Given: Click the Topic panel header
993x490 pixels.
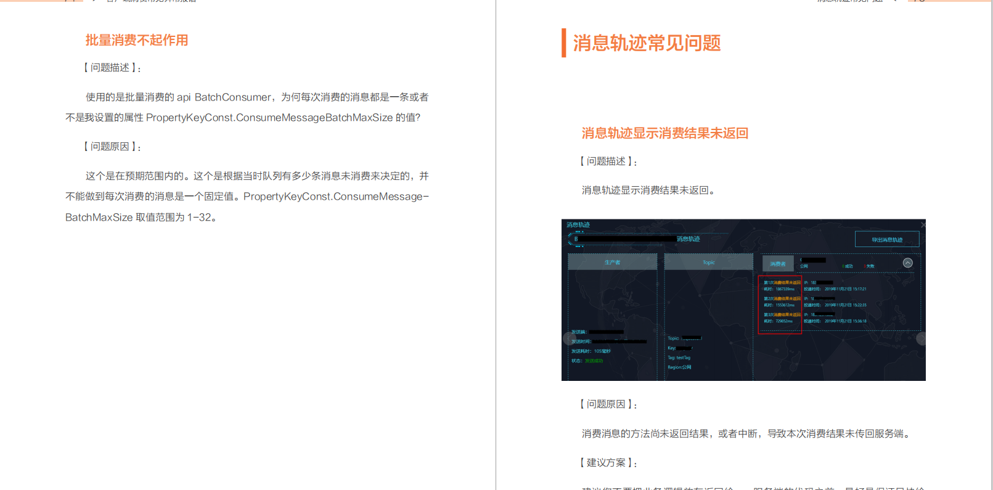Looking at the screenshot, I should pos(709,262).
